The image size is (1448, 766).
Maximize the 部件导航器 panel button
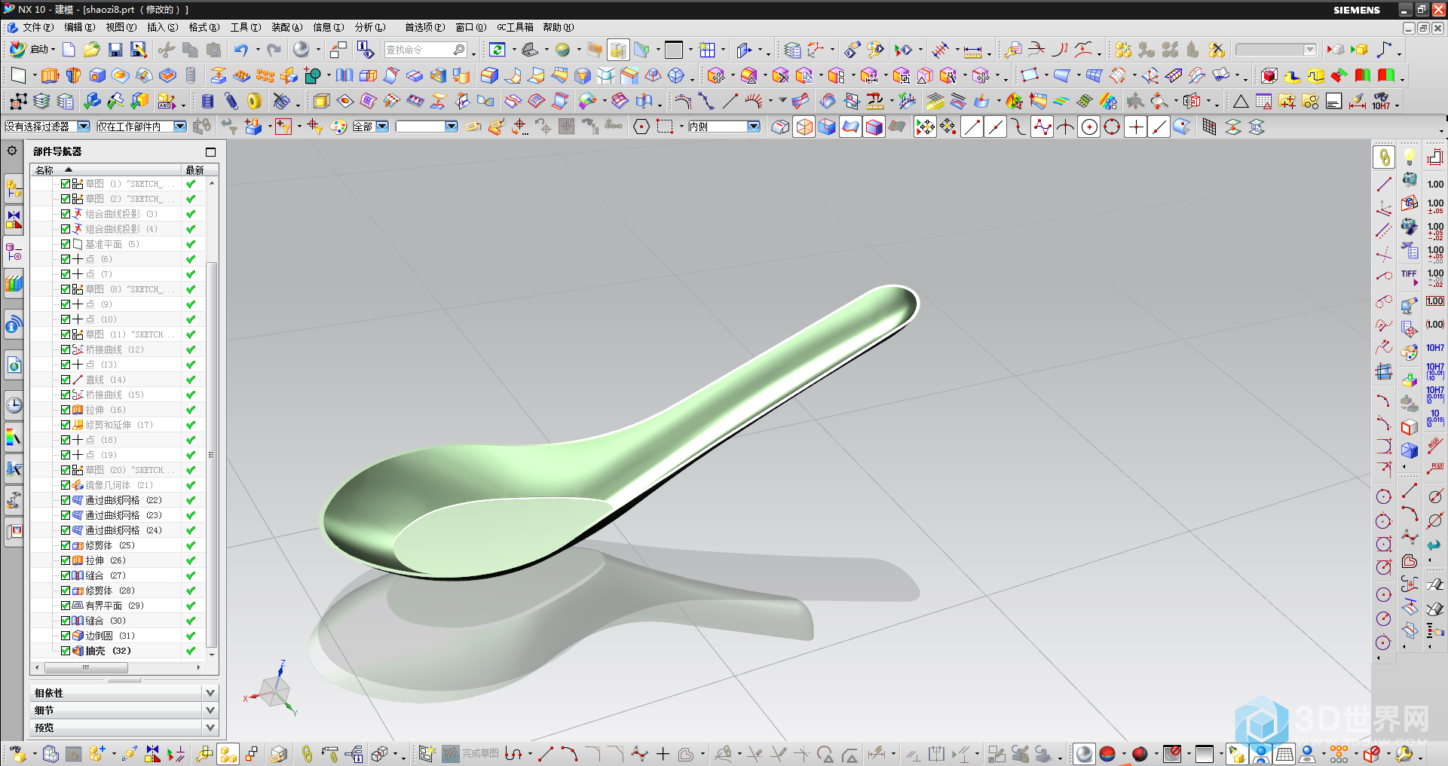pos(211,152)
